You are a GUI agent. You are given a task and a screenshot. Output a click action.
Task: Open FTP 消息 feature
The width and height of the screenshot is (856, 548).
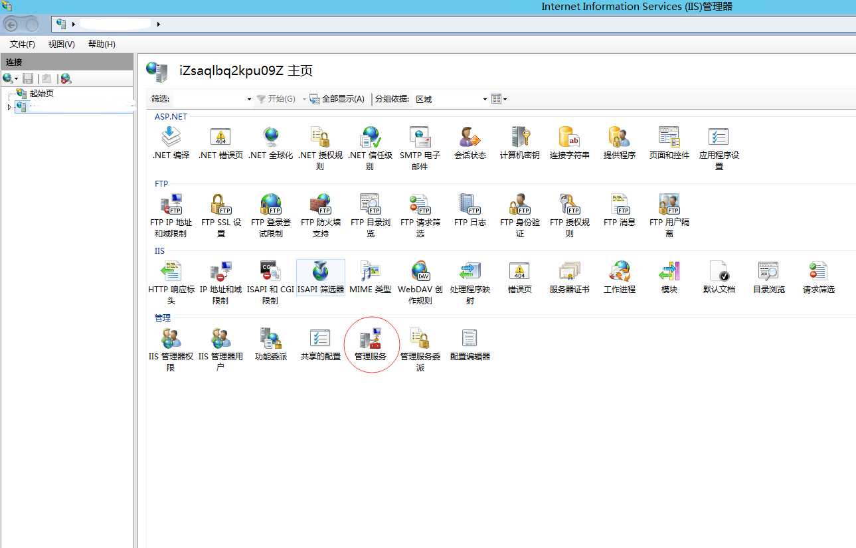pos(620,211)
